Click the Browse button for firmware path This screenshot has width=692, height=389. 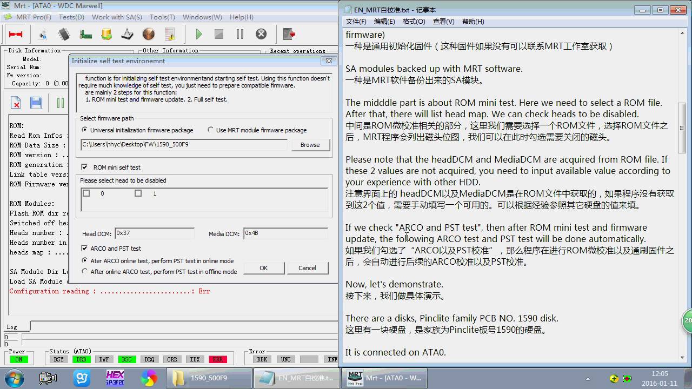pos(310,145)
